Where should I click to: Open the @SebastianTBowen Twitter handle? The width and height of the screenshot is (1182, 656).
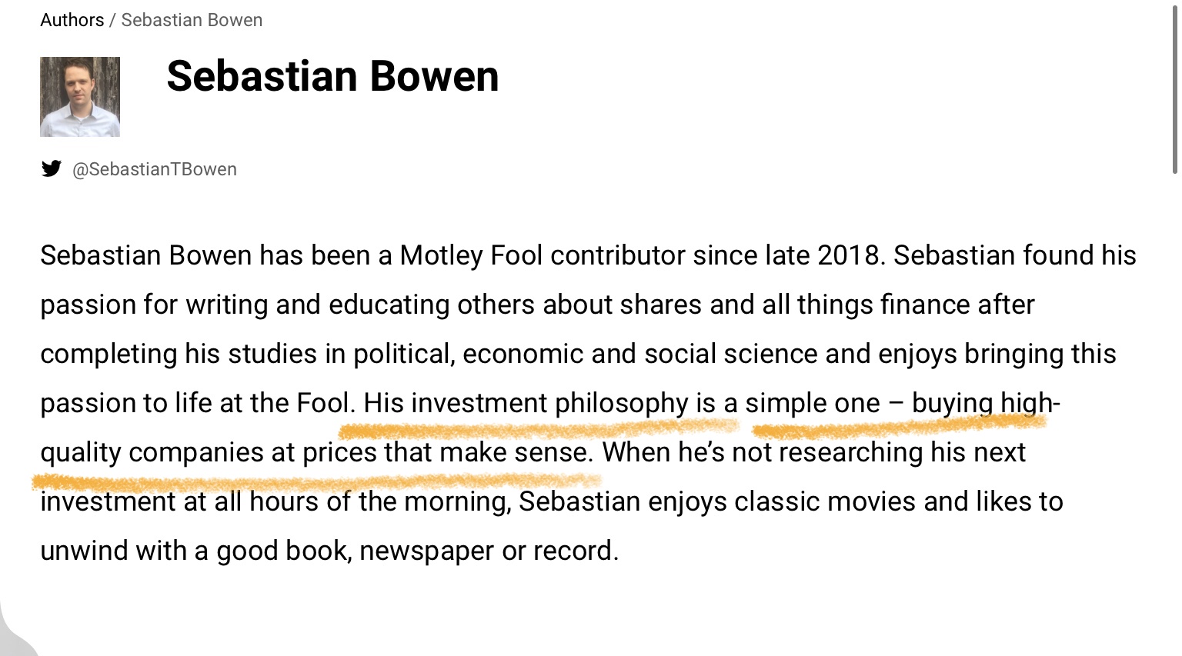click(x=155, y=169)
